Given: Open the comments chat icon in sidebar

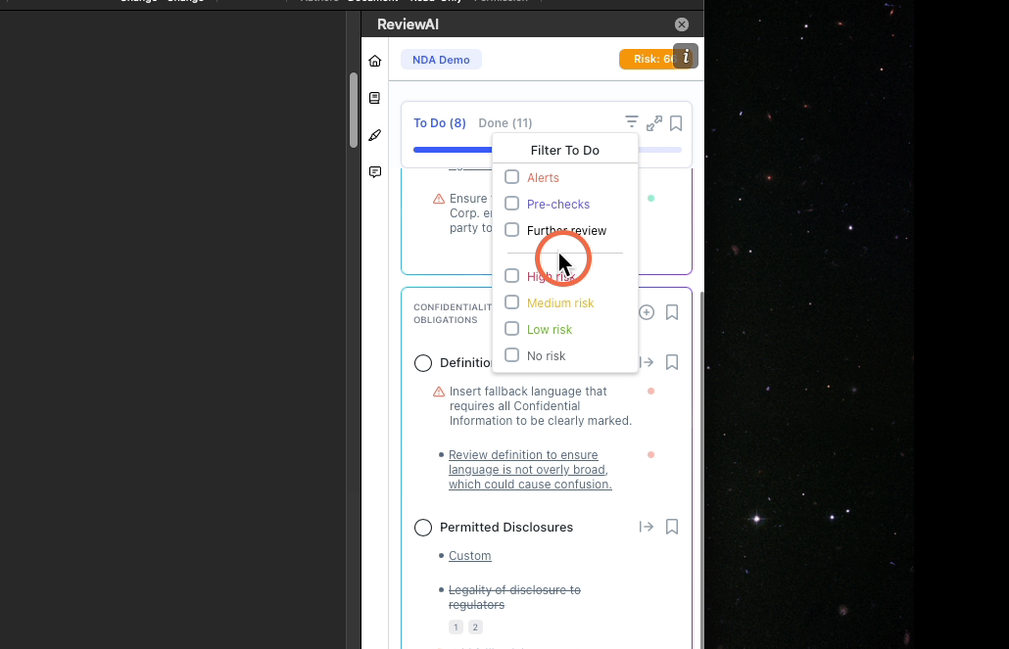Looking at the screenshot, I should point(375,171).
